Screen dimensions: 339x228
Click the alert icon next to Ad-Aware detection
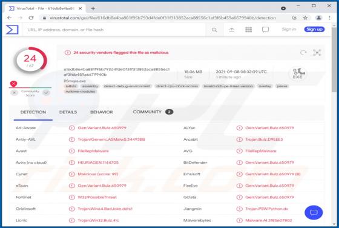tap(72, 128)
